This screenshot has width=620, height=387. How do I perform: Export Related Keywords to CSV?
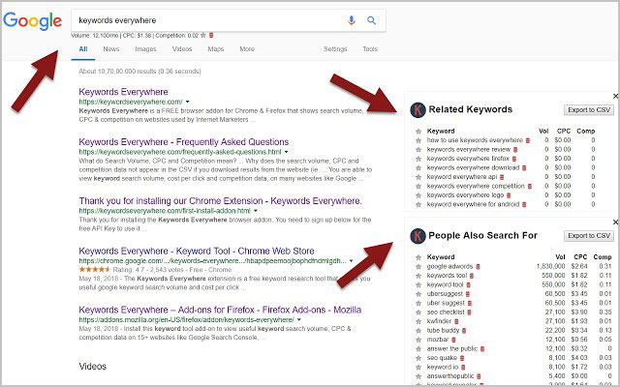coord(589,109)
